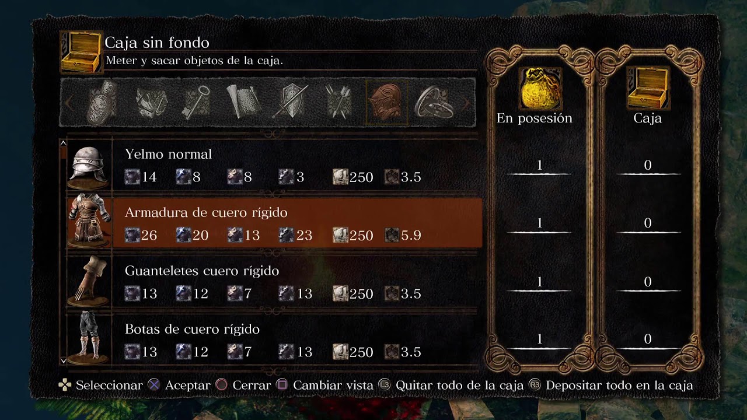747x420 pixels.
Task: Click scroll down arrow in item list
Action: click(63, 361)
